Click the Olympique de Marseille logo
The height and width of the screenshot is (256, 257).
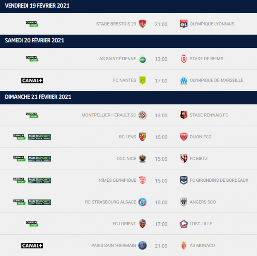click(x=184, y=81)
